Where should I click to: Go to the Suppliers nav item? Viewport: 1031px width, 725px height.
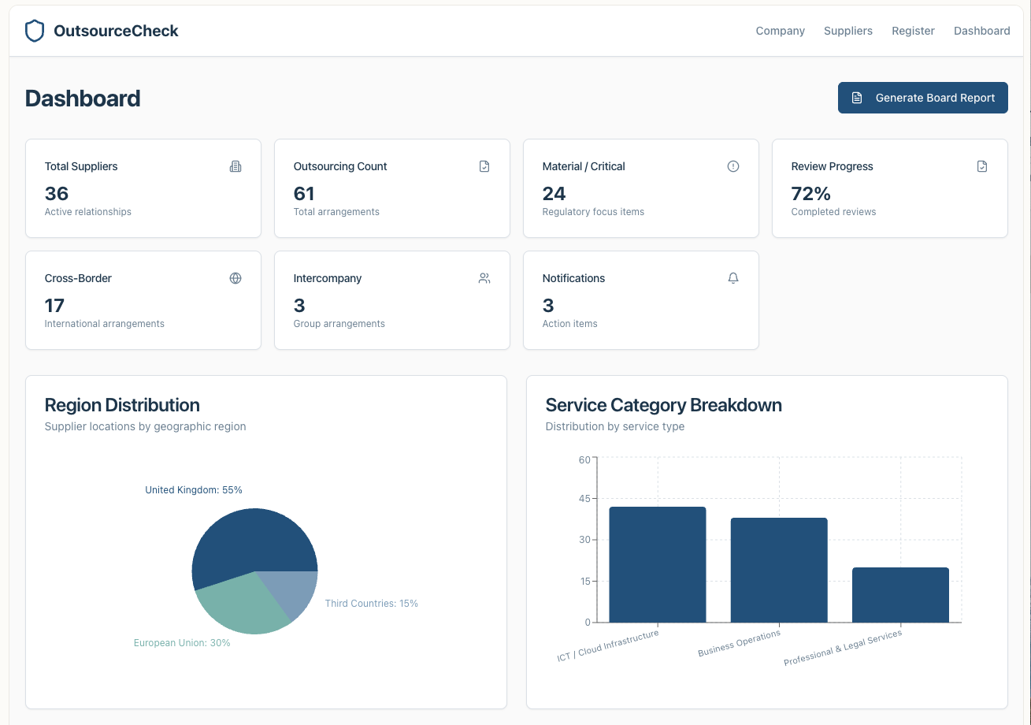pos(848,31)
